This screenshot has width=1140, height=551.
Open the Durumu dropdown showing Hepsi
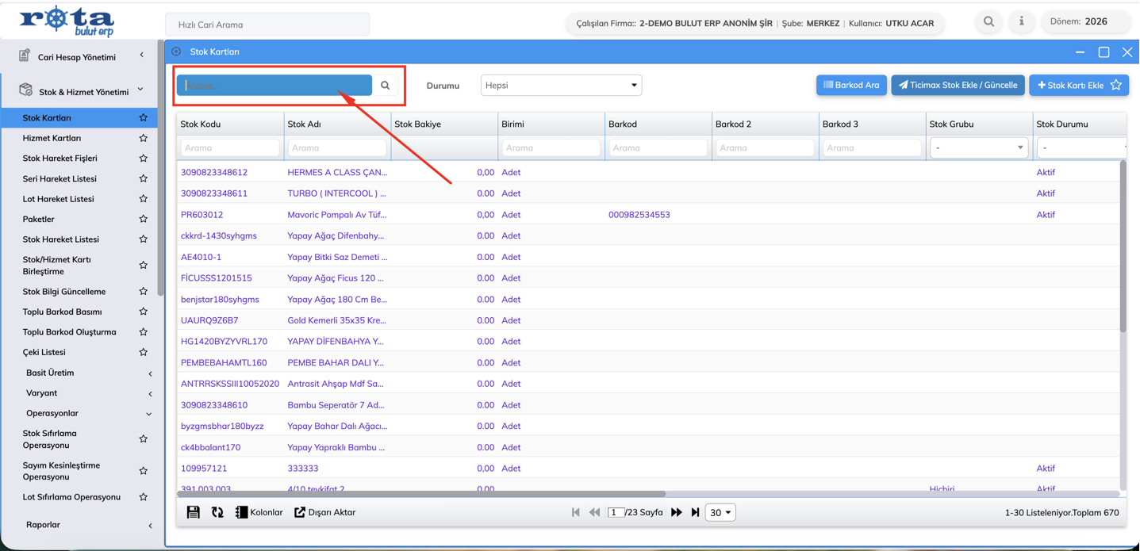click(561, 86)
